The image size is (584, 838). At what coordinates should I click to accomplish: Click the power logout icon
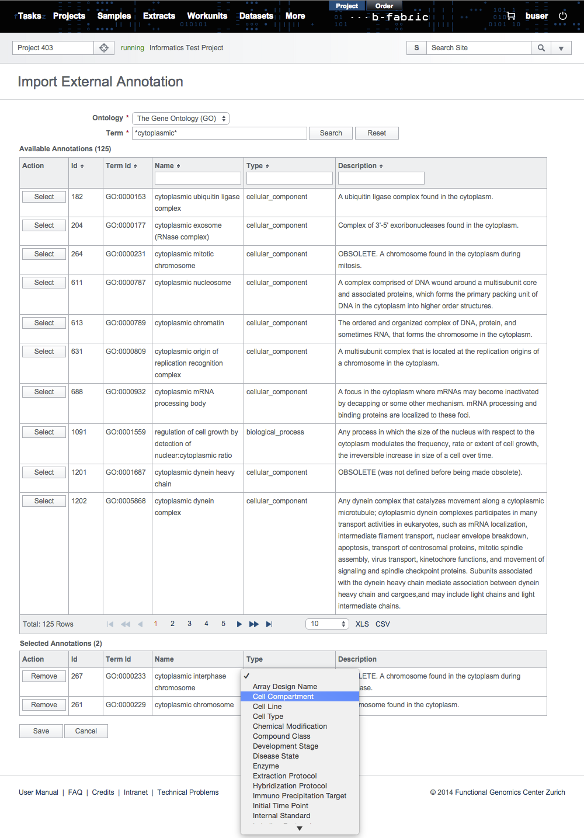pyautogui.click(x=562, y=16)
